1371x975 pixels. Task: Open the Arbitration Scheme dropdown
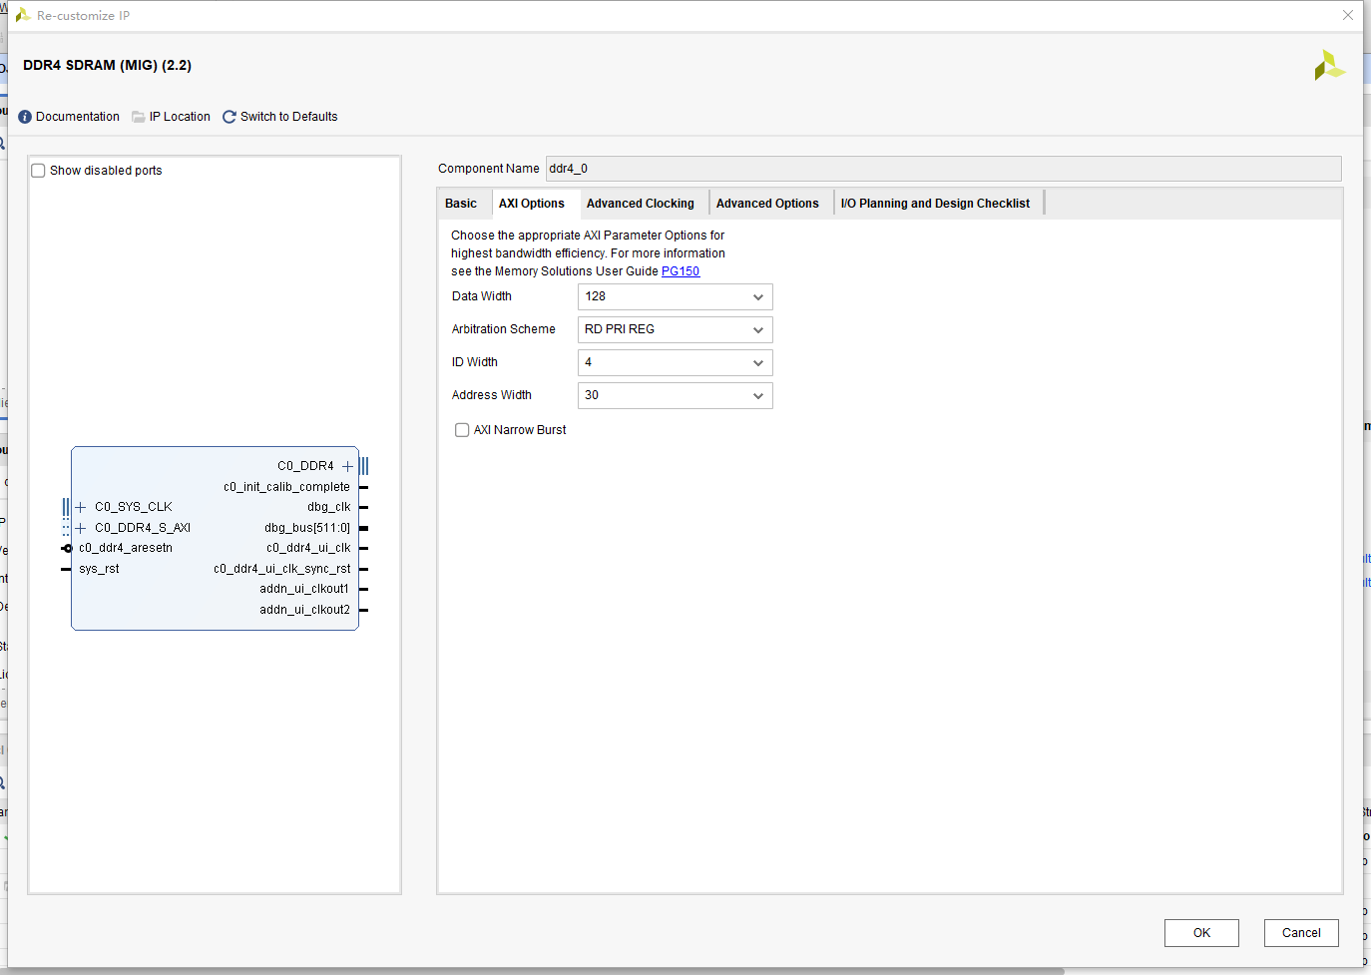pos(676,329)
